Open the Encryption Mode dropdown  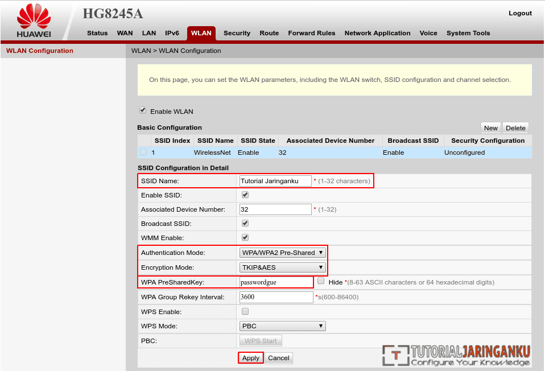pyautogui.click(x=282, y=267)
